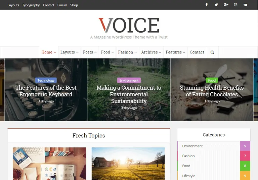
Task: Expand the Archives menu dropdown
Action: tap(151, 52)
